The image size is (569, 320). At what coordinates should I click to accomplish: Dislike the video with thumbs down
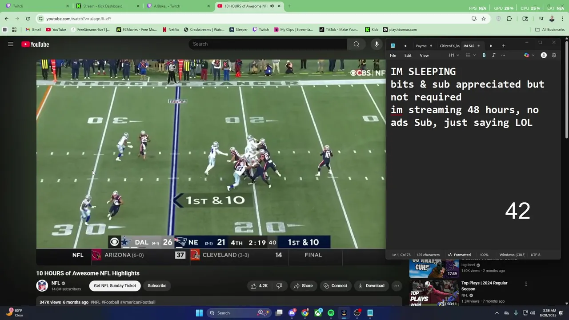pyautogui.click(x=279, y=286)
